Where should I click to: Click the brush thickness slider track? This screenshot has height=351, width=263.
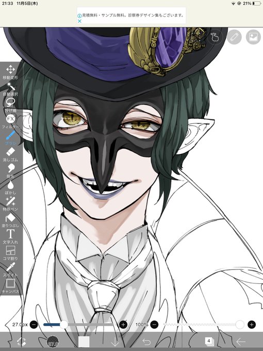click(x=78, y=325)
